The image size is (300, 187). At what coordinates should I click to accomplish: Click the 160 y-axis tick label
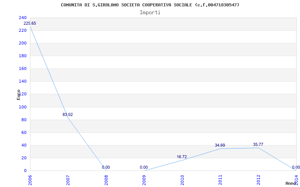pos(22,68)
